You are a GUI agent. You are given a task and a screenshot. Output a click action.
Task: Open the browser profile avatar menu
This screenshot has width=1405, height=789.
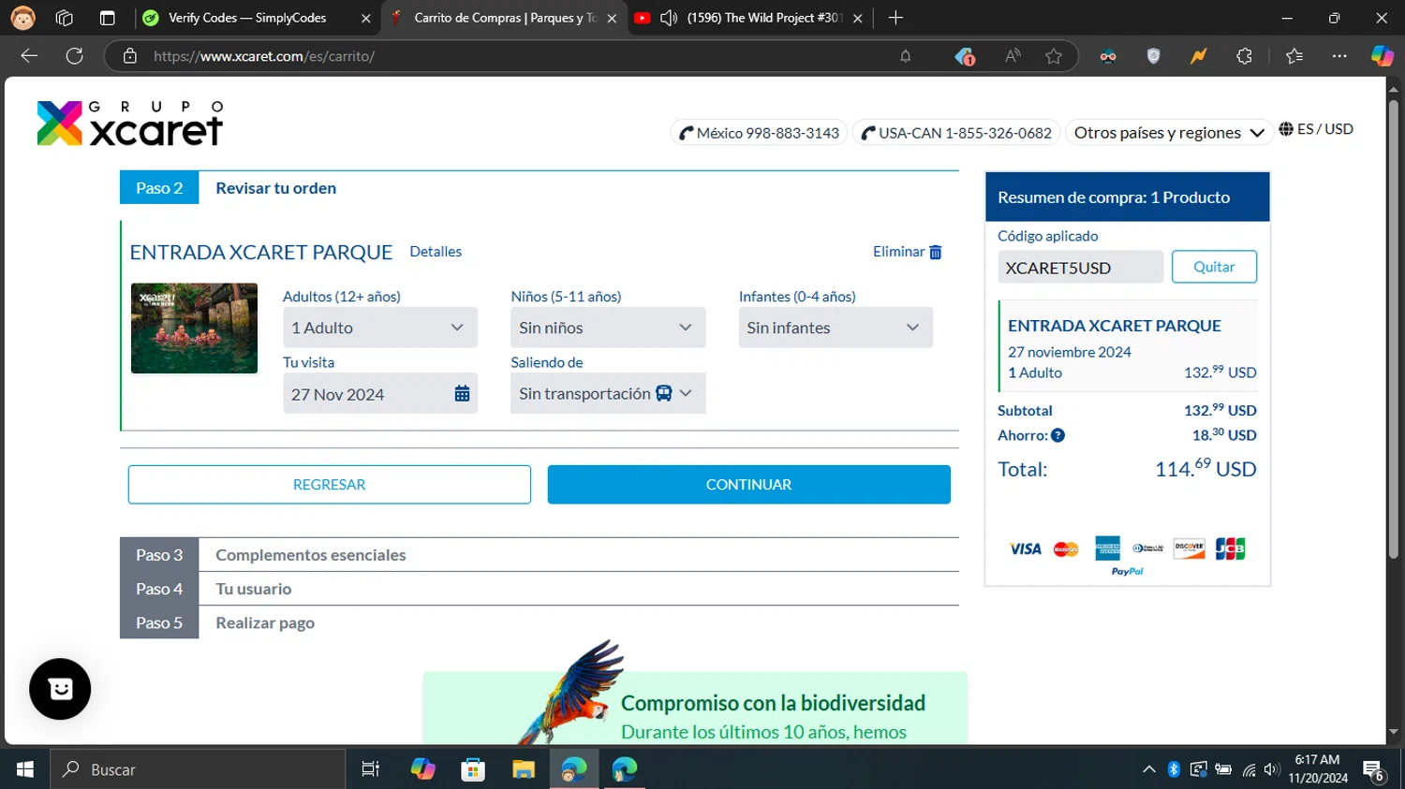[x=22, y=18]
